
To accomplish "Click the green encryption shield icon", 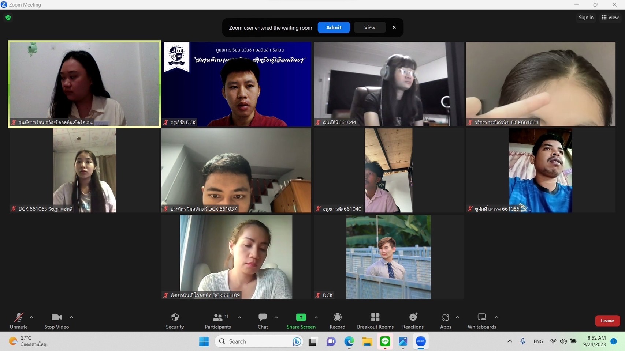I will coord(8,18).
